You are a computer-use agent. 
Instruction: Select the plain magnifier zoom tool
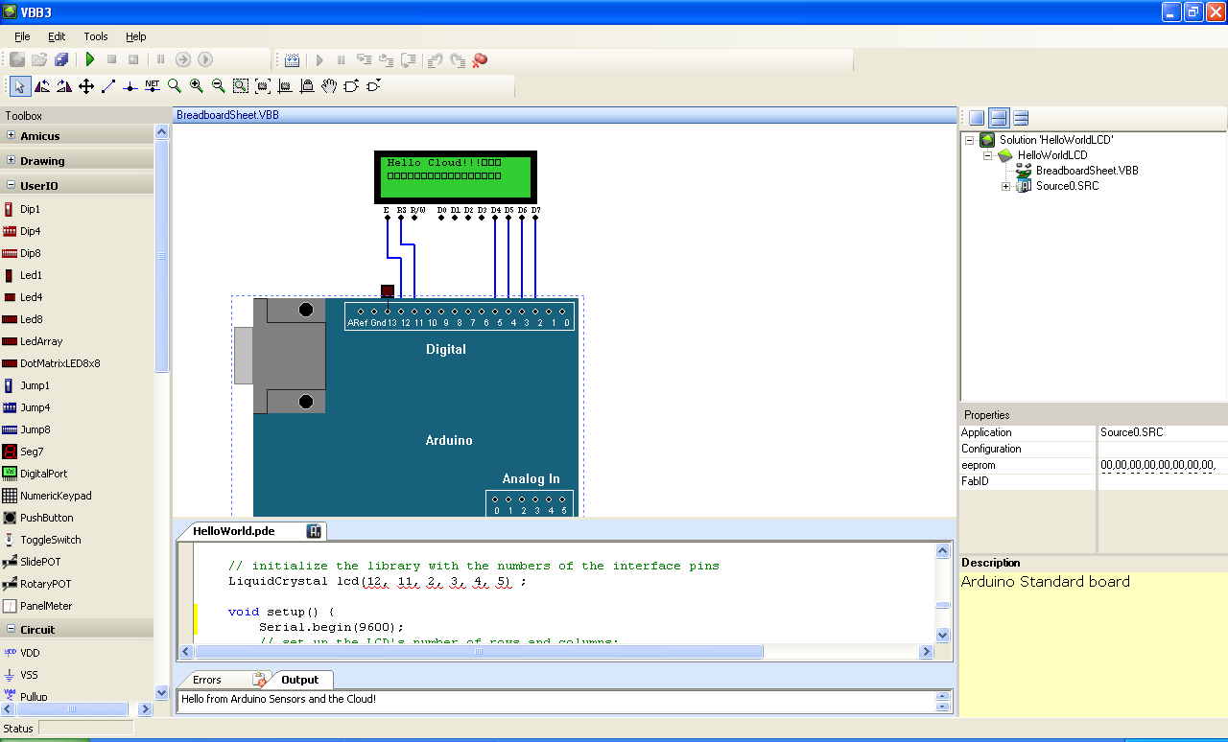tap(175, 85)
